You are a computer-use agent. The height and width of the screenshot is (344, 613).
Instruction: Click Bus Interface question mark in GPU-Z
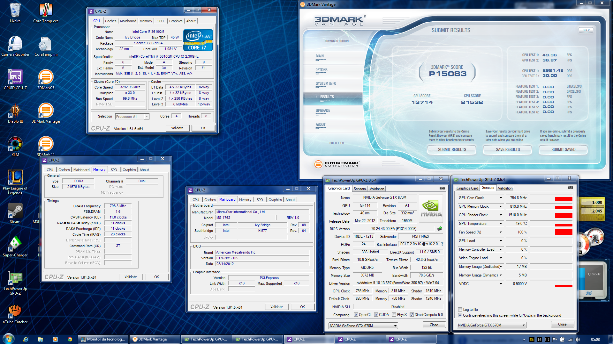click(442, 244)
